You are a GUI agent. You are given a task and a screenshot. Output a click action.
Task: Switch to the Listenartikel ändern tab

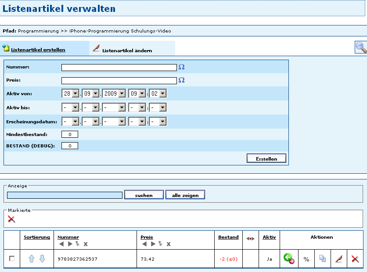(x=126, y=50)
